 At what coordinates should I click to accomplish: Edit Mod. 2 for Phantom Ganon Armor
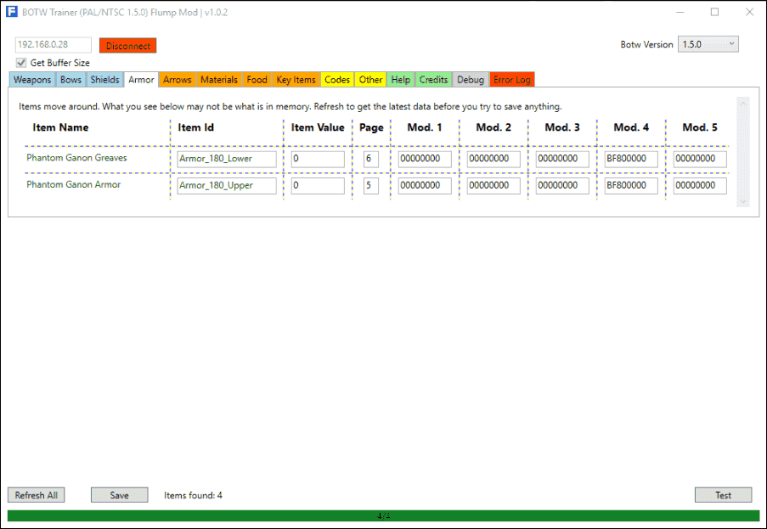[493, 186]
